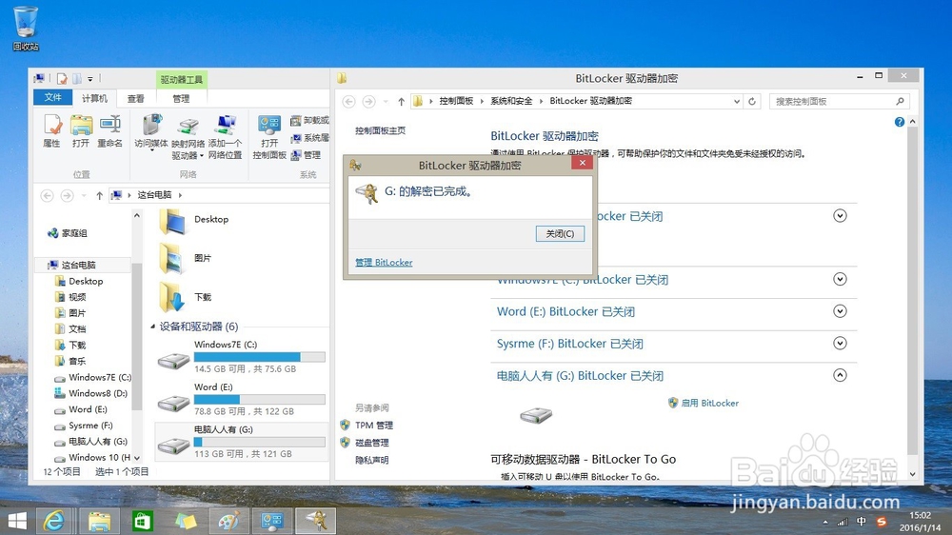952x535 pixels.
Task: Expand Sysrme (F:) BitLocker section chevron
Action: tap(840, 343)
